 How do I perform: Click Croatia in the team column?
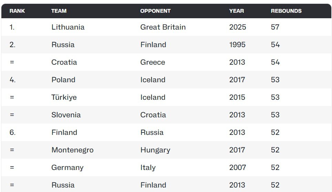coord(64,62)
